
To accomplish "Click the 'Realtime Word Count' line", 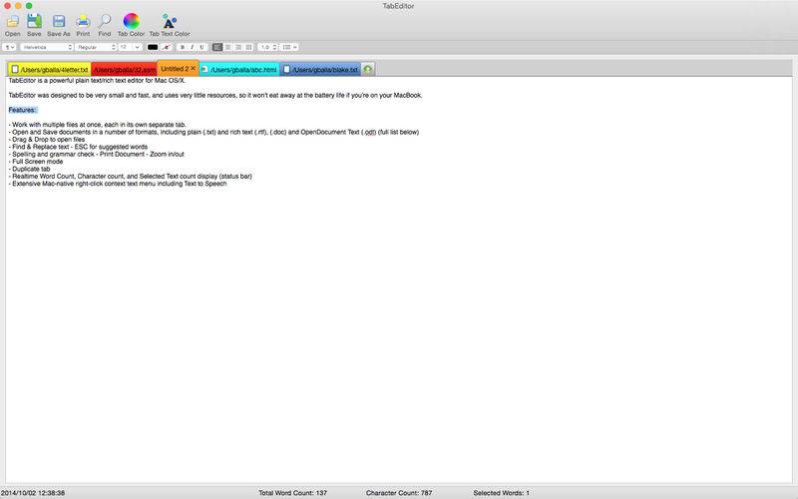I will tap(131, 177).
